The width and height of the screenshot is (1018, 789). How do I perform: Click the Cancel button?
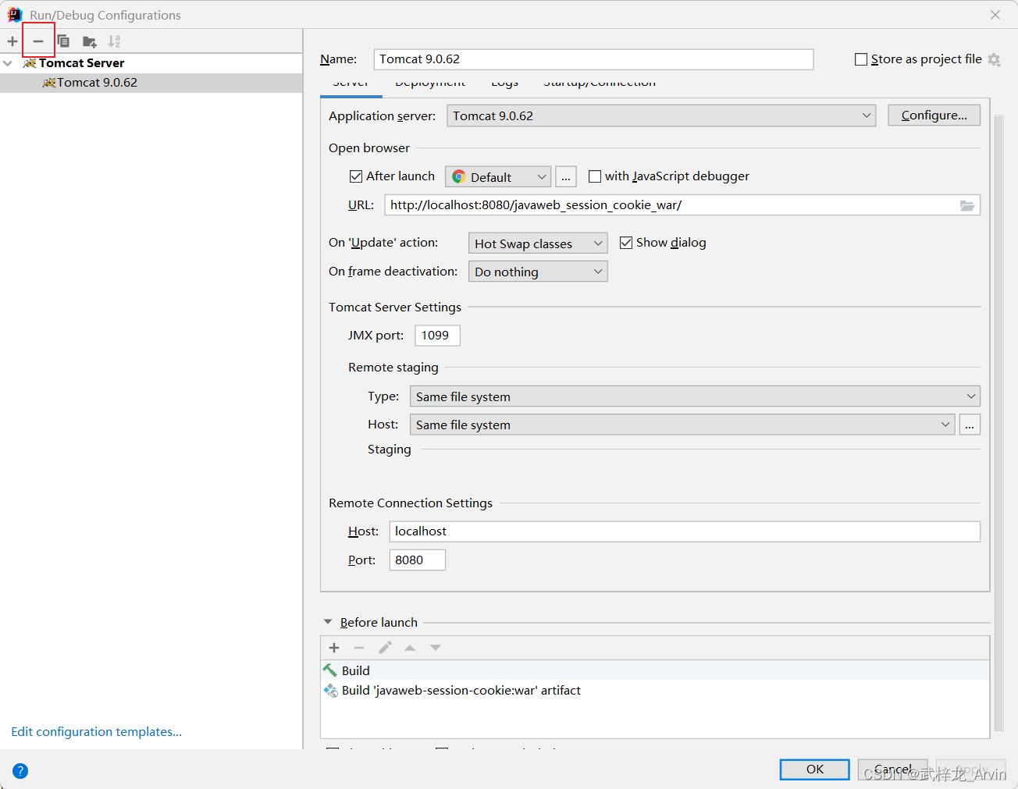pyautogui.click(x=892, y=769)
